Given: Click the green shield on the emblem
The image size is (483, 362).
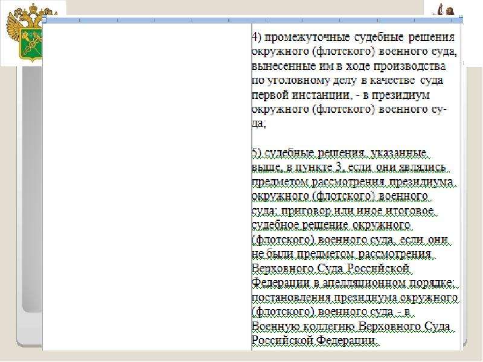Looking at the screenshot, I should pos(31,46).
